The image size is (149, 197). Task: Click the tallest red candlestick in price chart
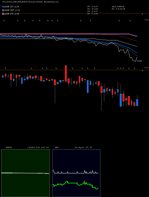[66, 73]
